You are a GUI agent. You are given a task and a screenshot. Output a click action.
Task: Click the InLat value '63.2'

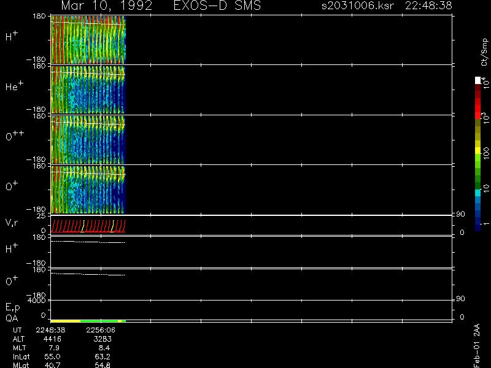click(102, 356)
